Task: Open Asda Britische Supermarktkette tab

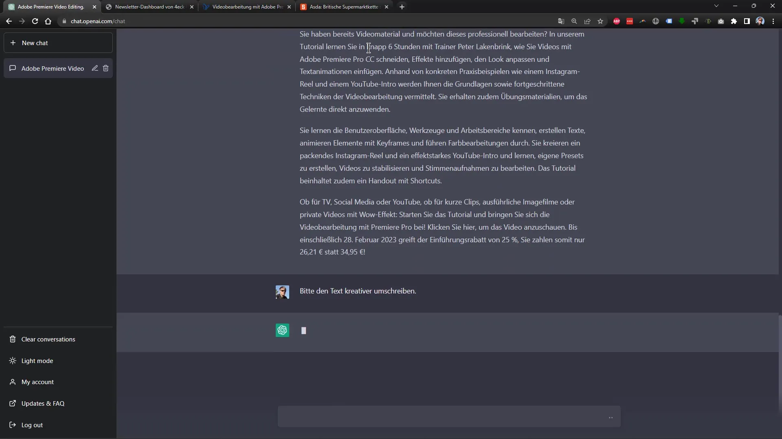Action: (x=343, y=7)
